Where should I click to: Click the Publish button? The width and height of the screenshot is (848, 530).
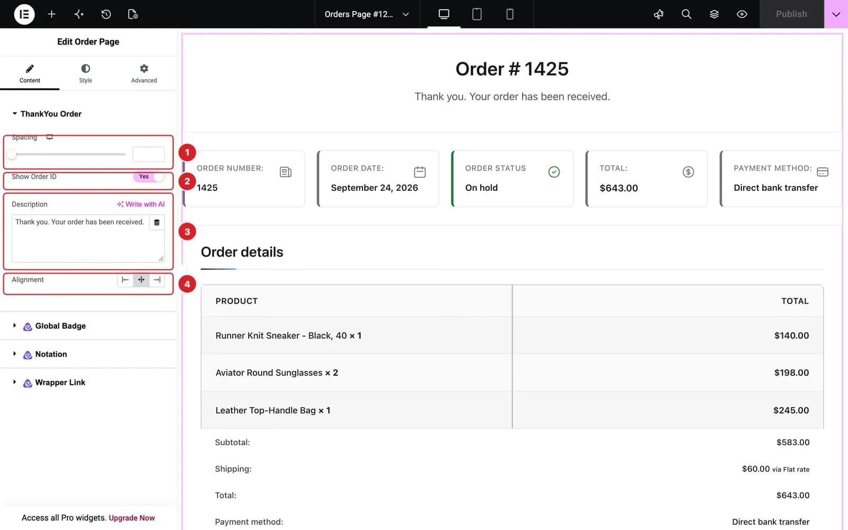791,14
